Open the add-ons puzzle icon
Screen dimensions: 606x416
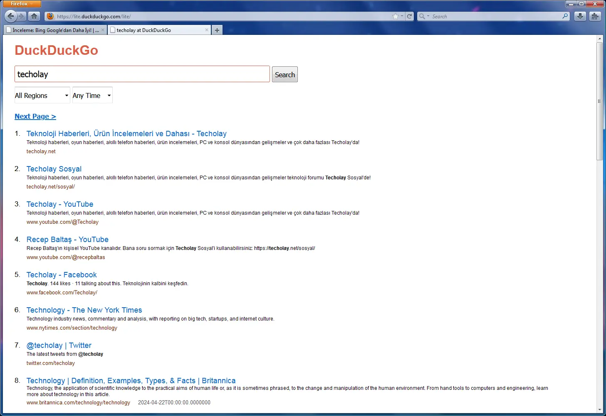click(x=595, y=16)
